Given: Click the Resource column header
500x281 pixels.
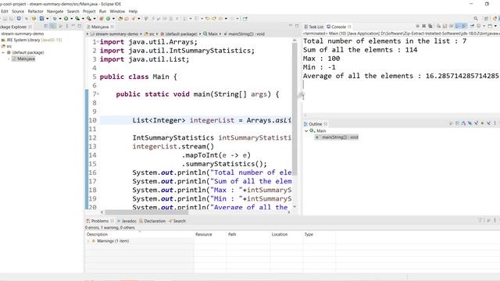Looking at the screenshot, I should 210,234.
